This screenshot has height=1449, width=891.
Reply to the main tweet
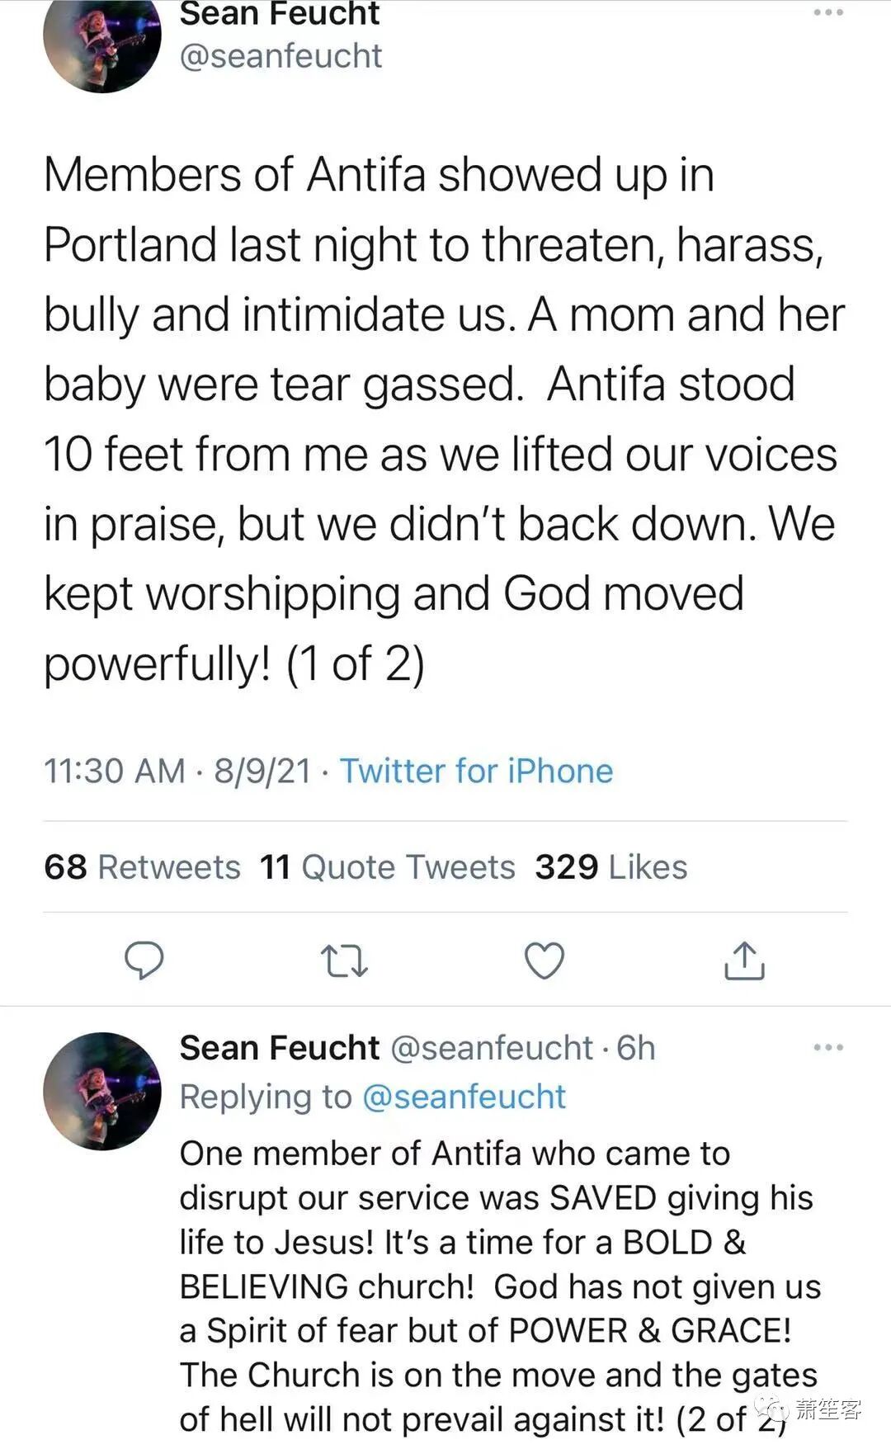coord(144,960)
